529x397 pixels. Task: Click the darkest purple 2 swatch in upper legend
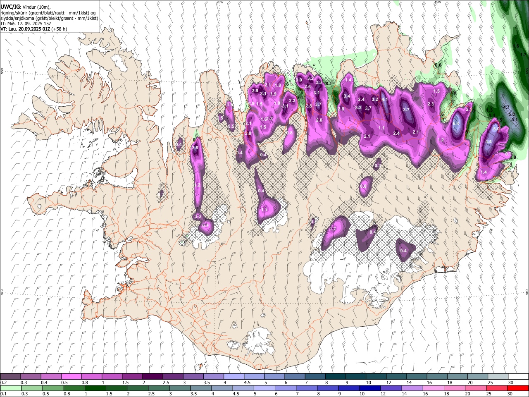[153, 377]
